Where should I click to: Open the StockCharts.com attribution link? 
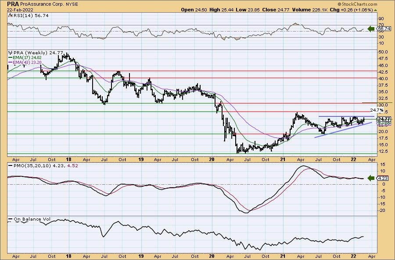[357, 4]
